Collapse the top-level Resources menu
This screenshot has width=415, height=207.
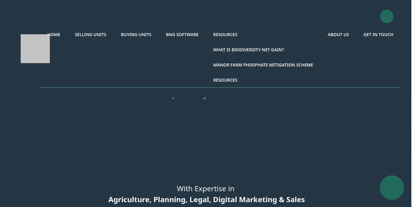tap(225, 35)
